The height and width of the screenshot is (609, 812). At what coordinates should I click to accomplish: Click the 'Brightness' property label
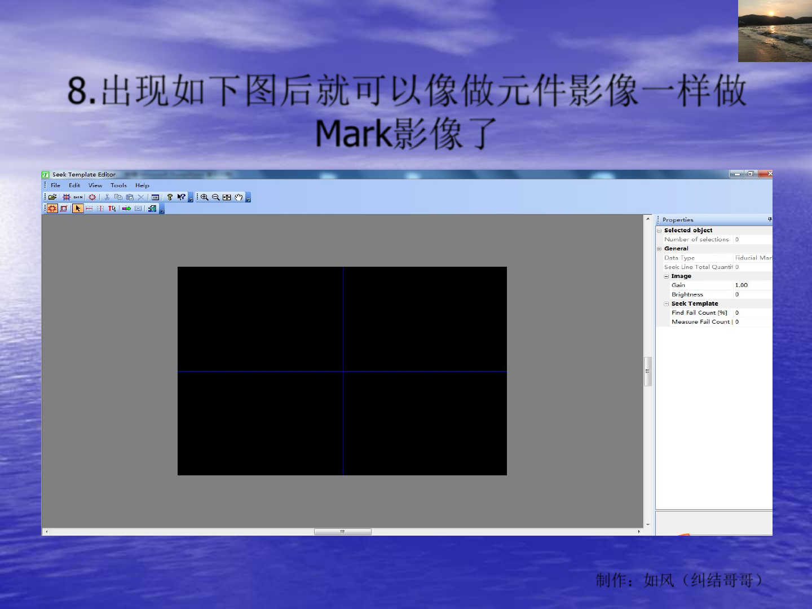tap(687, 294)
